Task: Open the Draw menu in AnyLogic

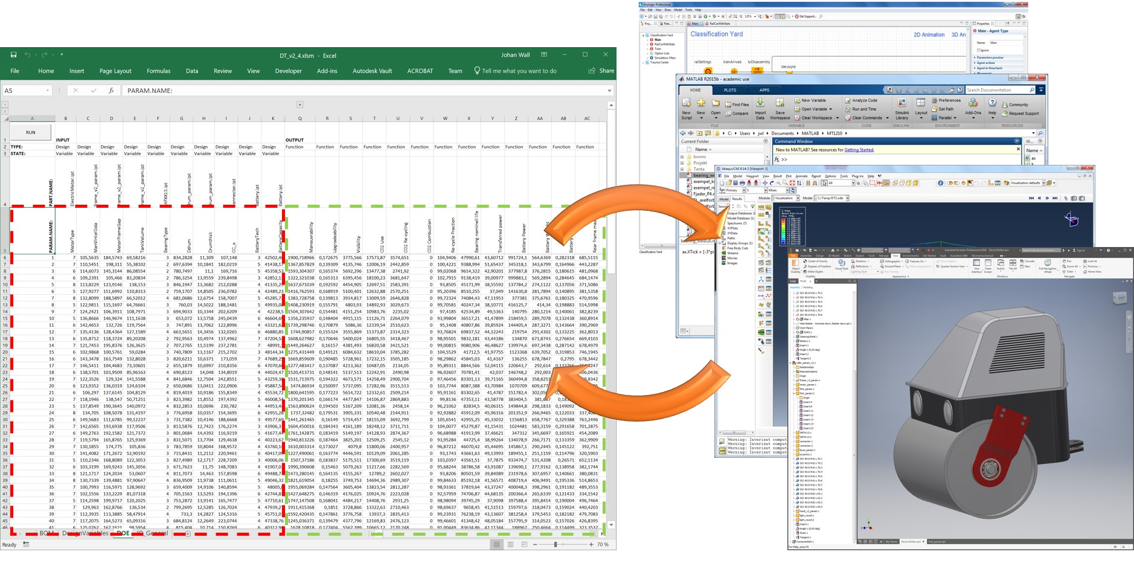Action: coord(668,10)
